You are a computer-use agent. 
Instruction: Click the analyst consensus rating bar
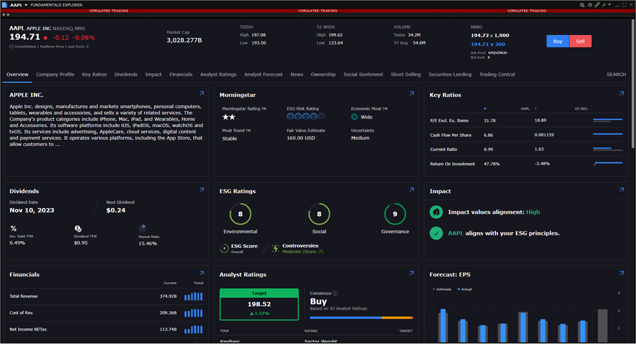(362, 318)
